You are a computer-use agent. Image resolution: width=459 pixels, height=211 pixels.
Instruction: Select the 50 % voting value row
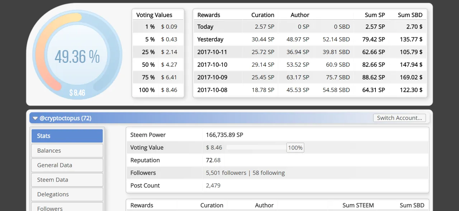tap(158, 64)
